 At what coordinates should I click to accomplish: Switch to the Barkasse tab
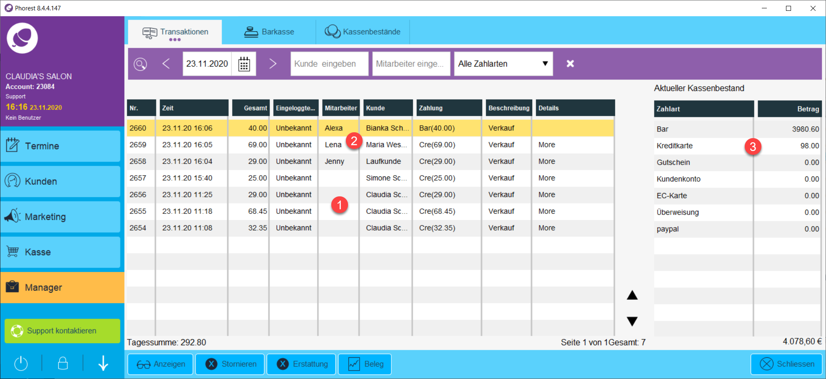coord(269,32)
